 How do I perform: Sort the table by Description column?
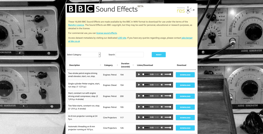click(x=75, y=65)
